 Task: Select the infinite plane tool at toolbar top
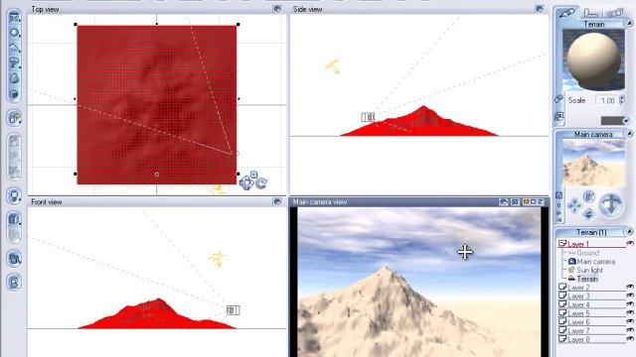pos(15,18)
